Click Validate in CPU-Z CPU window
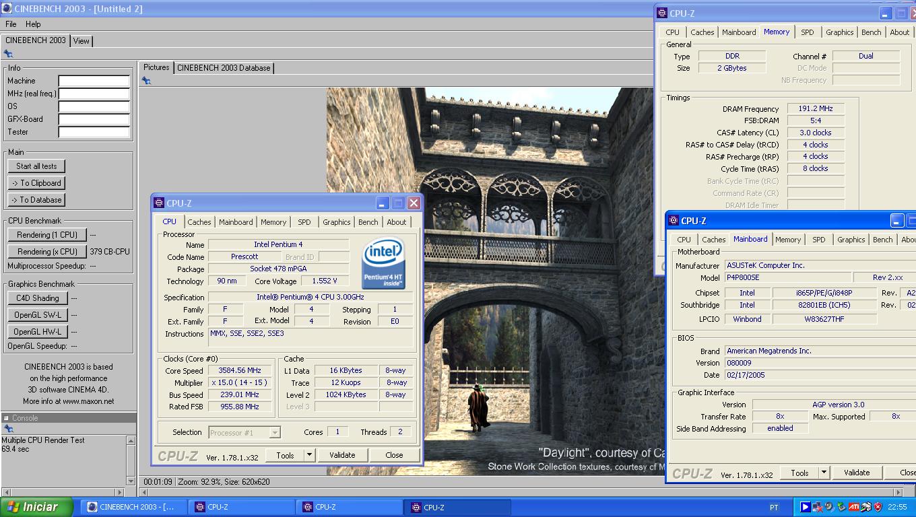 [342, 455]
